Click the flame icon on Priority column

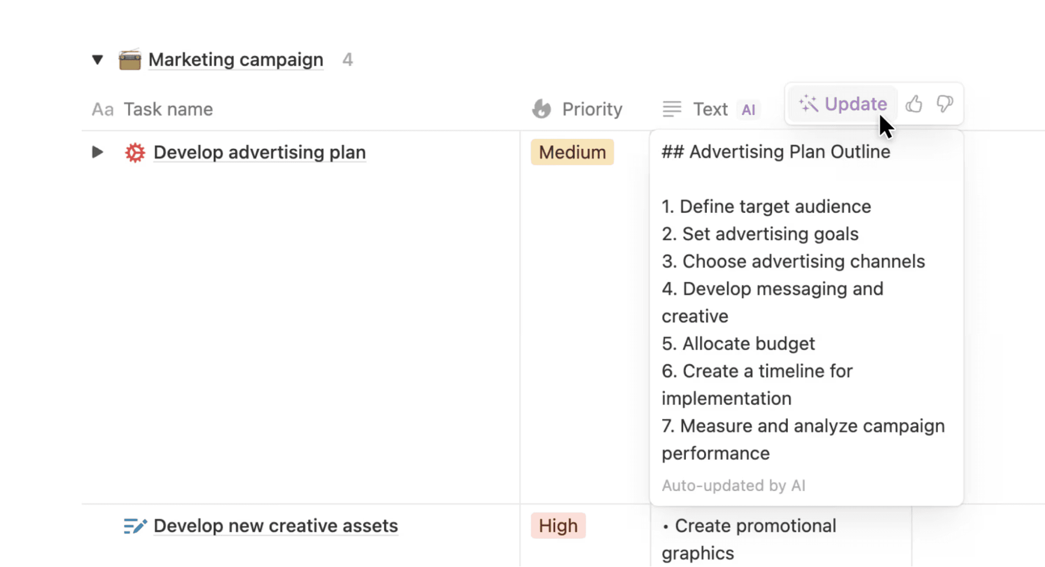542,109
